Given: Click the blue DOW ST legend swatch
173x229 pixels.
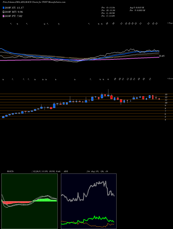Looking at the screenshot, I should coord(3,8).
